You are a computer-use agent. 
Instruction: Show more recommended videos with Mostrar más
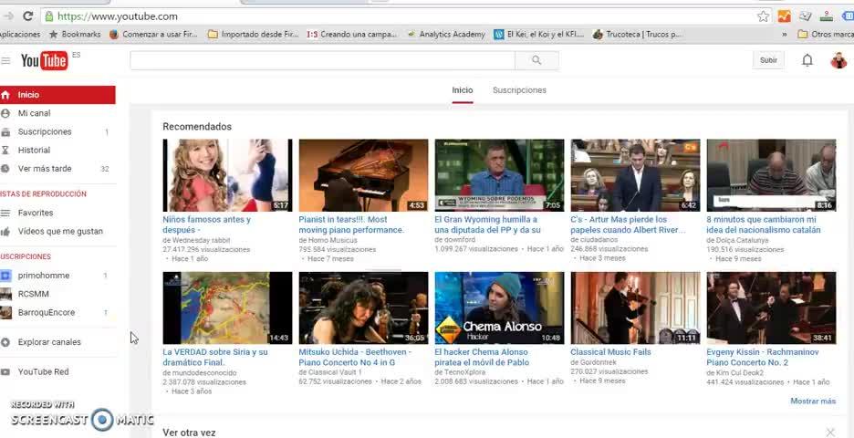813,401
